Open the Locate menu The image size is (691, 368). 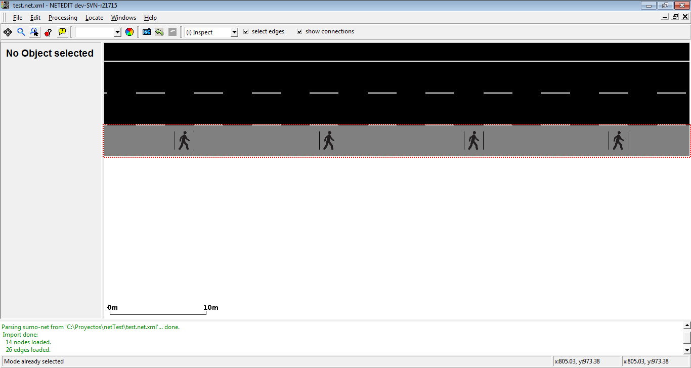(x=94, y=18)
